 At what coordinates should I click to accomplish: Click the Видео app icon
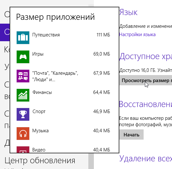coord(23,150)
